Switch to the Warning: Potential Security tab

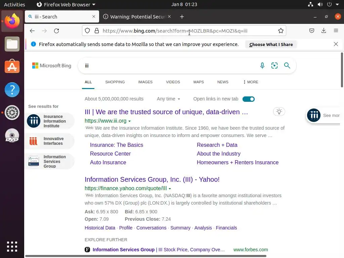(x=137, y=17)
